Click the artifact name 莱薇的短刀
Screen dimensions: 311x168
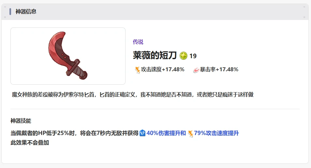155,55
